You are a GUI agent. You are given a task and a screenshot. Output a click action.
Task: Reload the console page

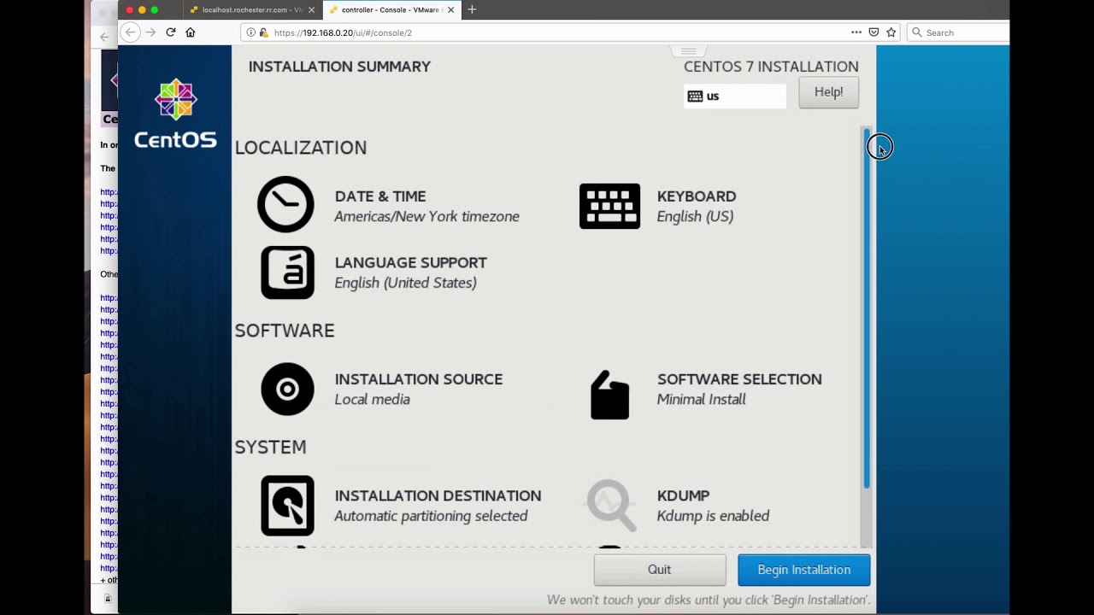pyautogui.click(x=171, y=32)
